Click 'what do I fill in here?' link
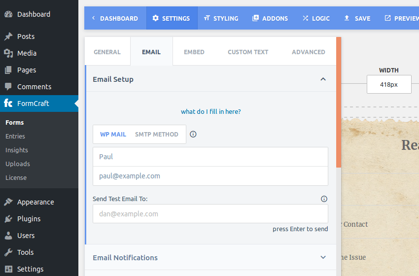This screenshot has height=276, width=419. pyautogui.click(x=211, y=111)
